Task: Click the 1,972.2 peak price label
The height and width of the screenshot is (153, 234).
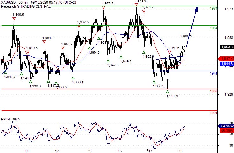Action: [108, 3]
